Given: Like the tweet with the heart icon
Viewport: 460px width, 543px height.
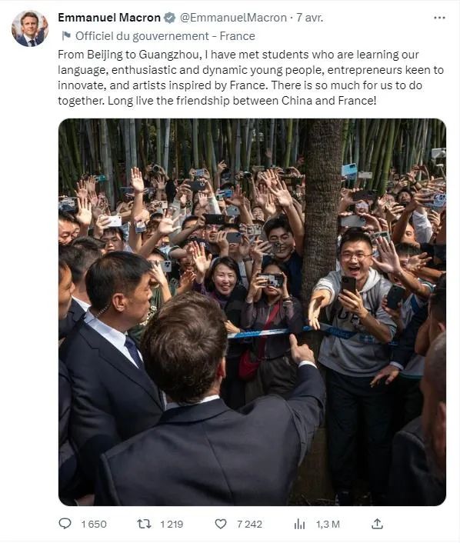Looking at the screenshot, I should [221, 524].
